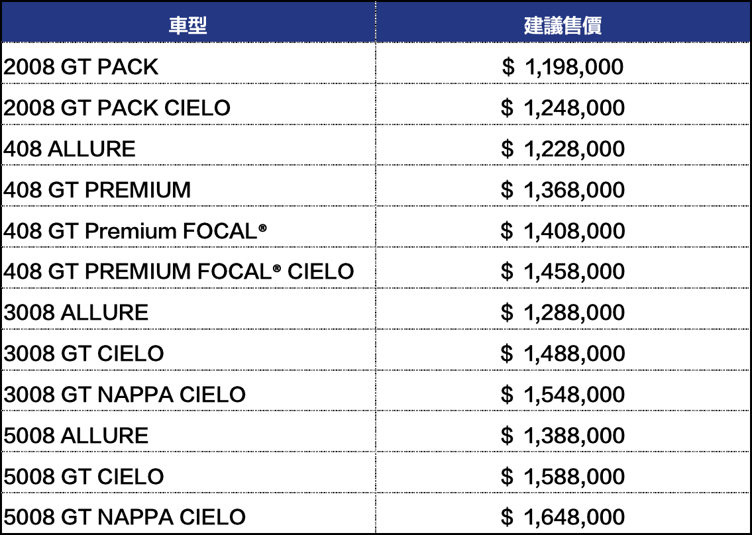Viewport: 752px width, 535px height.
Task: Click the 車型 column header
Action: [188, 25]
